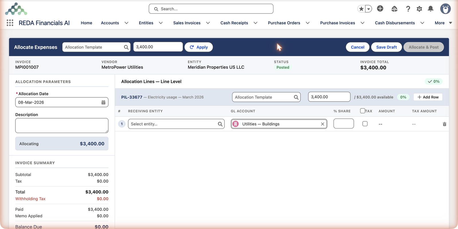Click the REDA Financials logo
Screen dimensions: 458x229
[16, 9]
